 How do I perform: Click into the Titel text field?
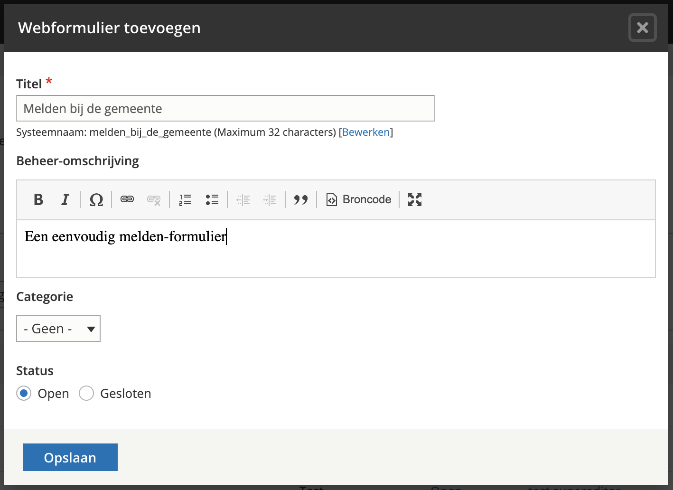(225, 109)
